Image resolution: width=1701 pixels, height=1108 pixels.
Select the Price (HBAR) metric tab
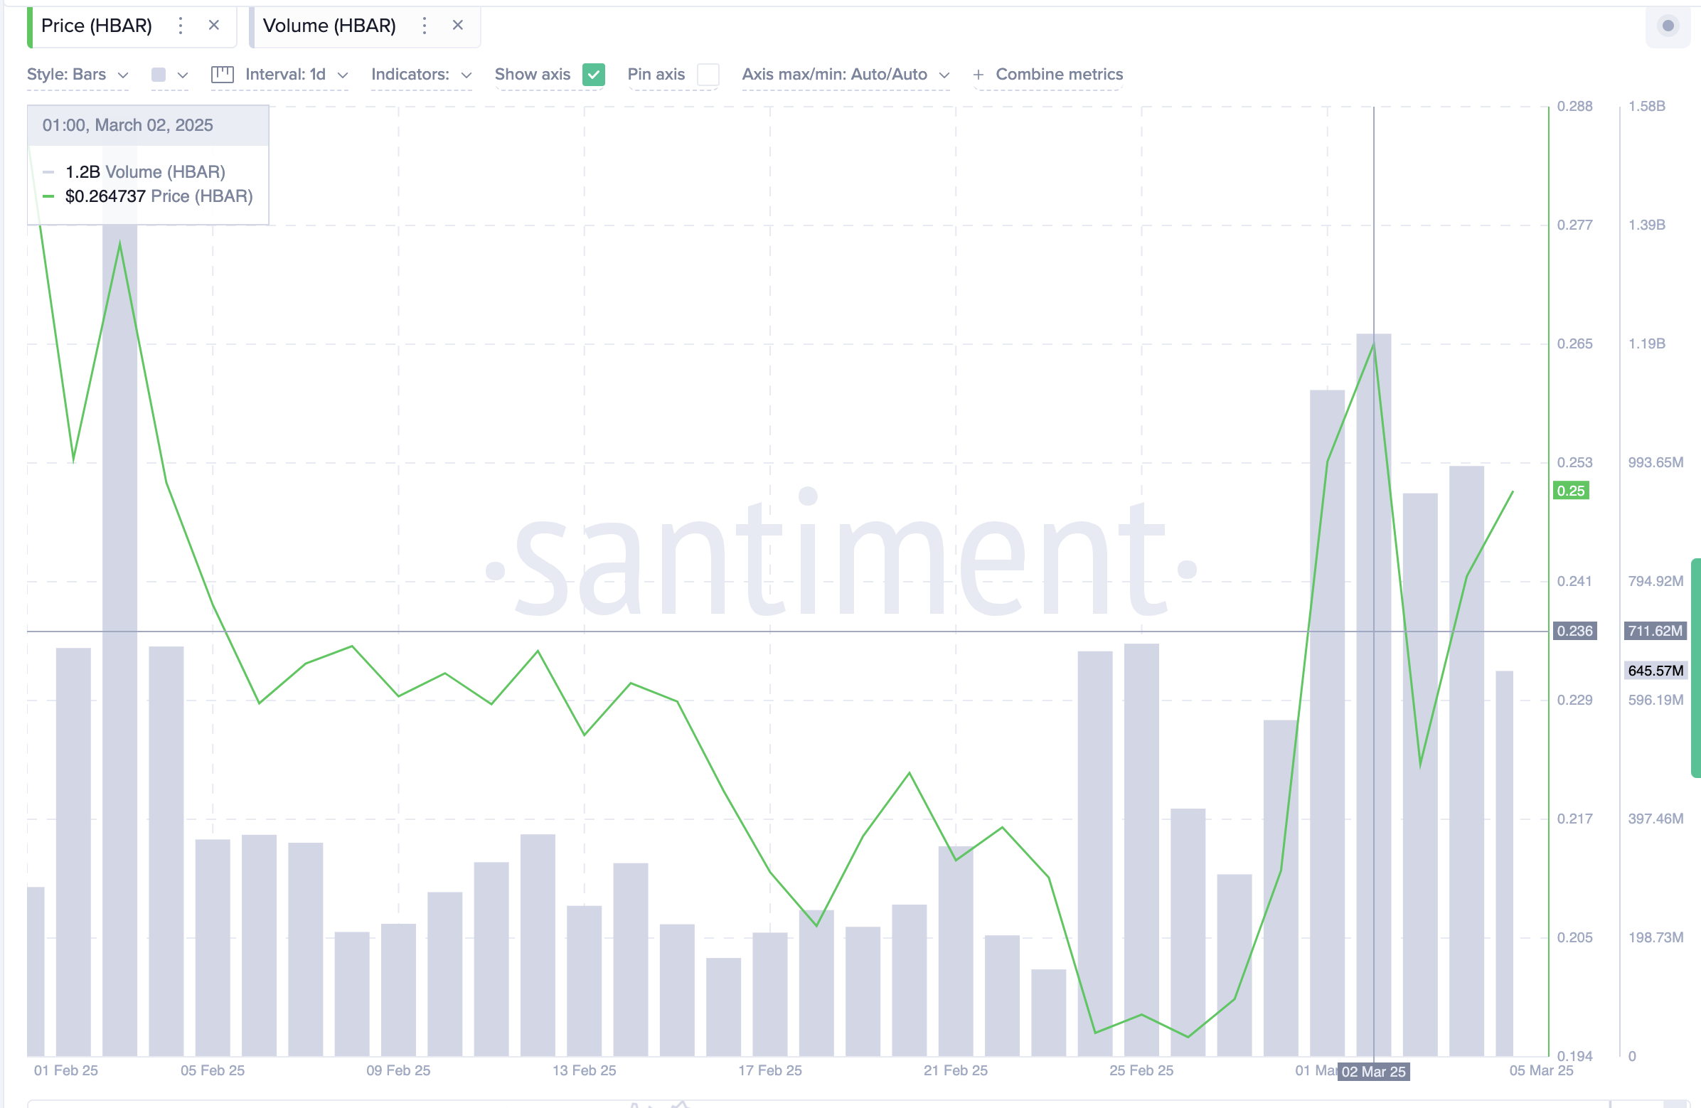coord(97,26)
